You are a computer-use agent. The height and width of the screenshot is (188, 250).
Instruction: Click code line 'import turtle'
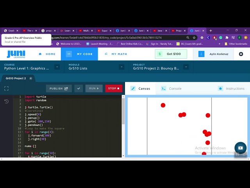point(36,97)
